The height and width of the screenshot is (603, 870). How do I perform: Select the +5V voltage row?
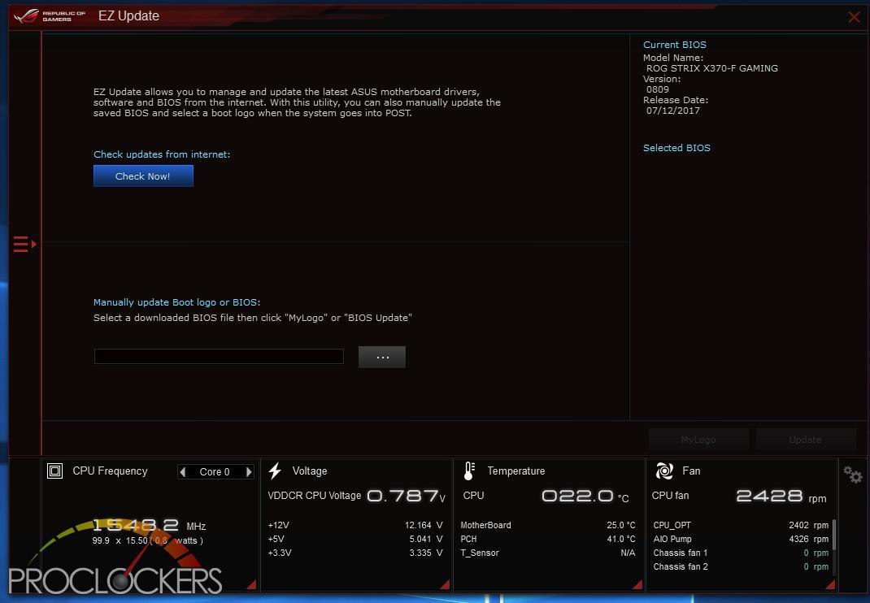(355, 539)
